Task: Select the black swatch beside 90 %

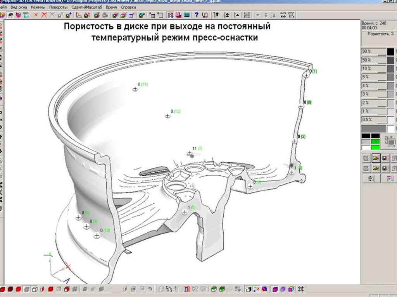Action: [390, 52]
